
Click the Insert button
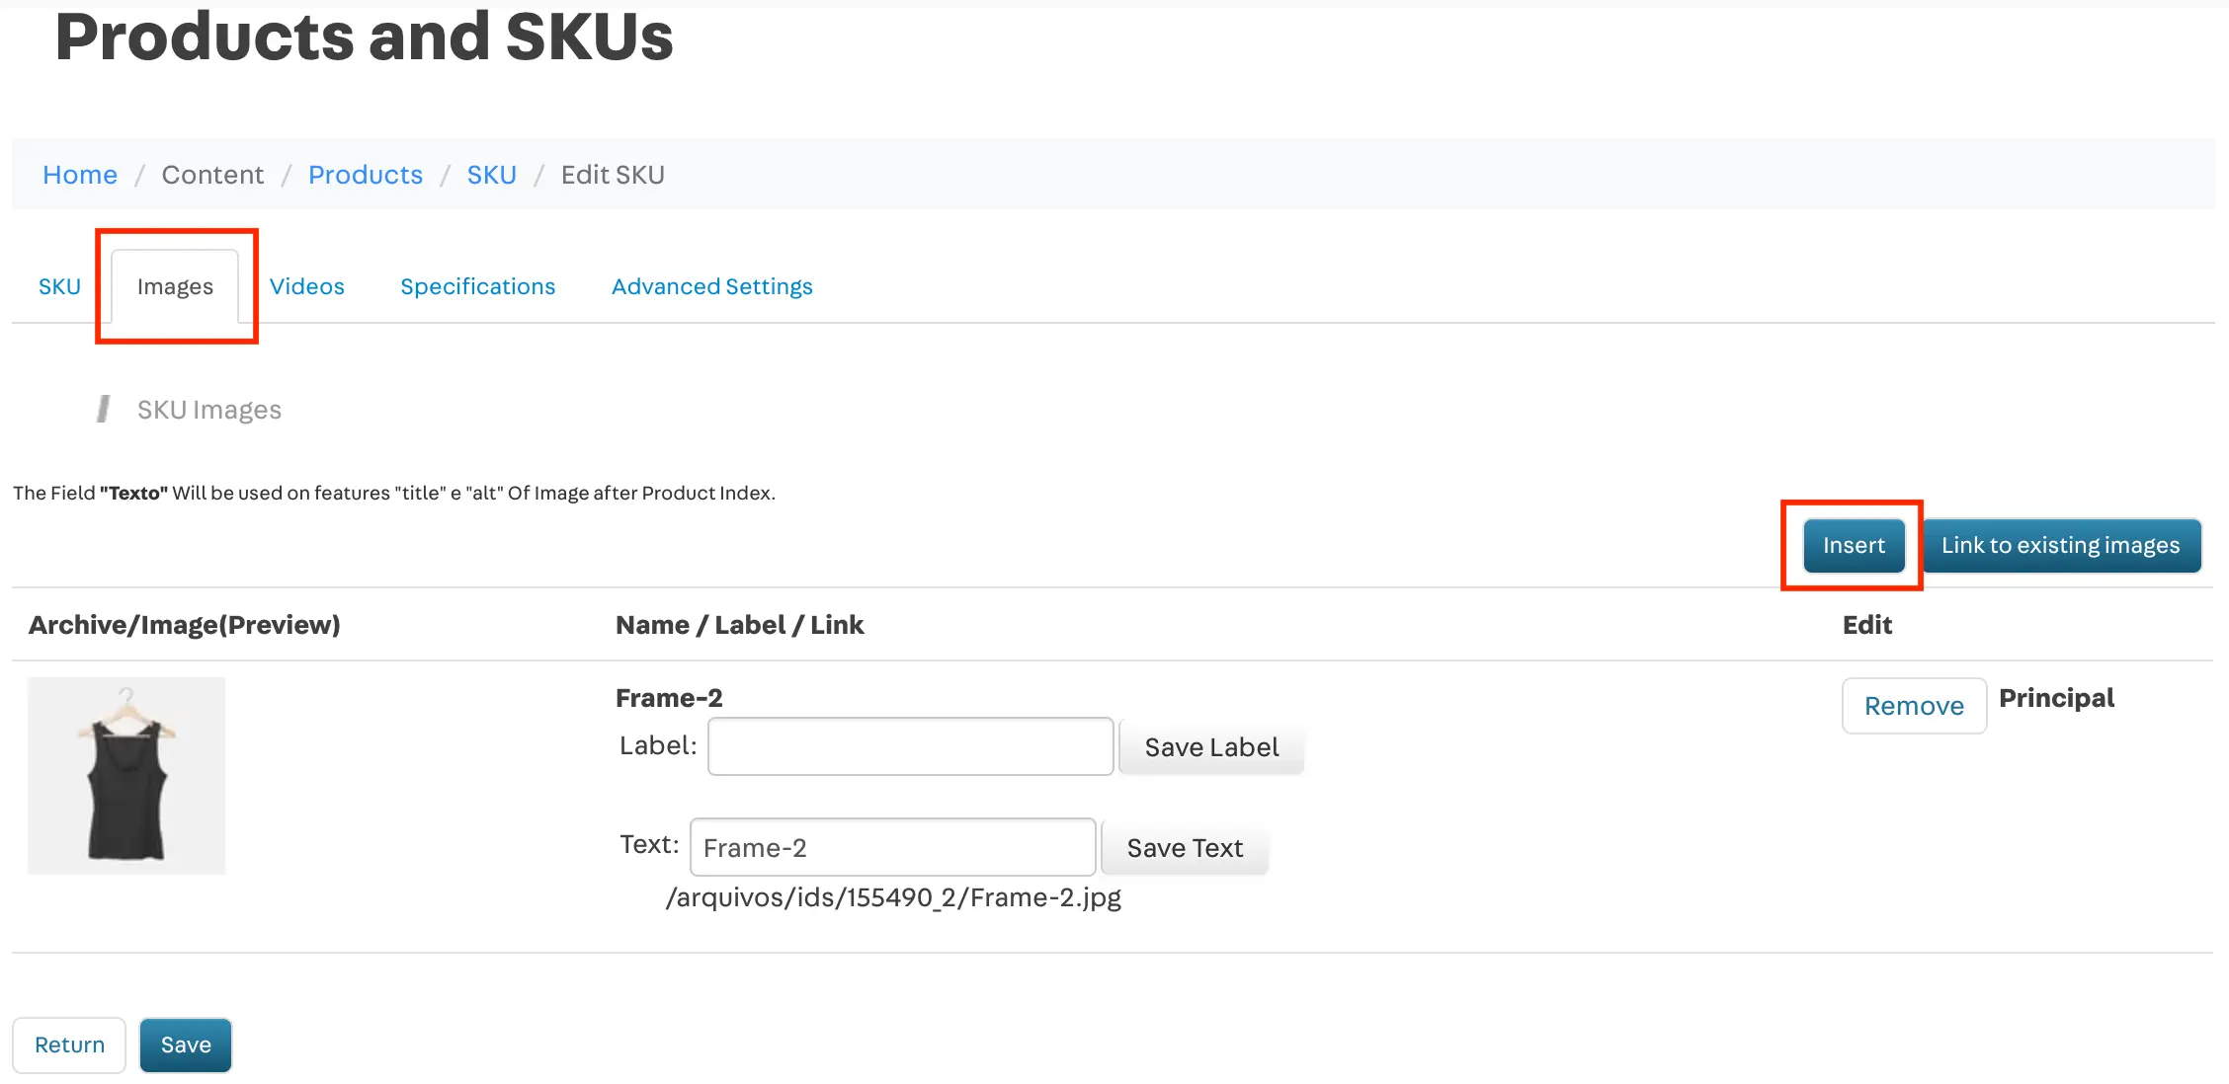tap(1854, 546)
